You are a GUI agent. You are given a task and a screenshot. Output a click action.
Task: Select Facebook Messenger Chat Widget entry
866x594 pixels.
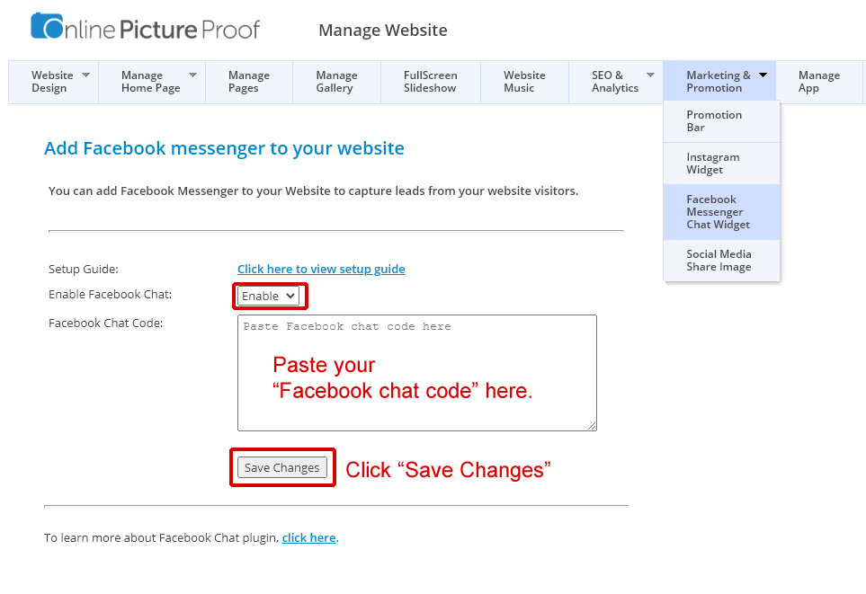click(721, 212)
